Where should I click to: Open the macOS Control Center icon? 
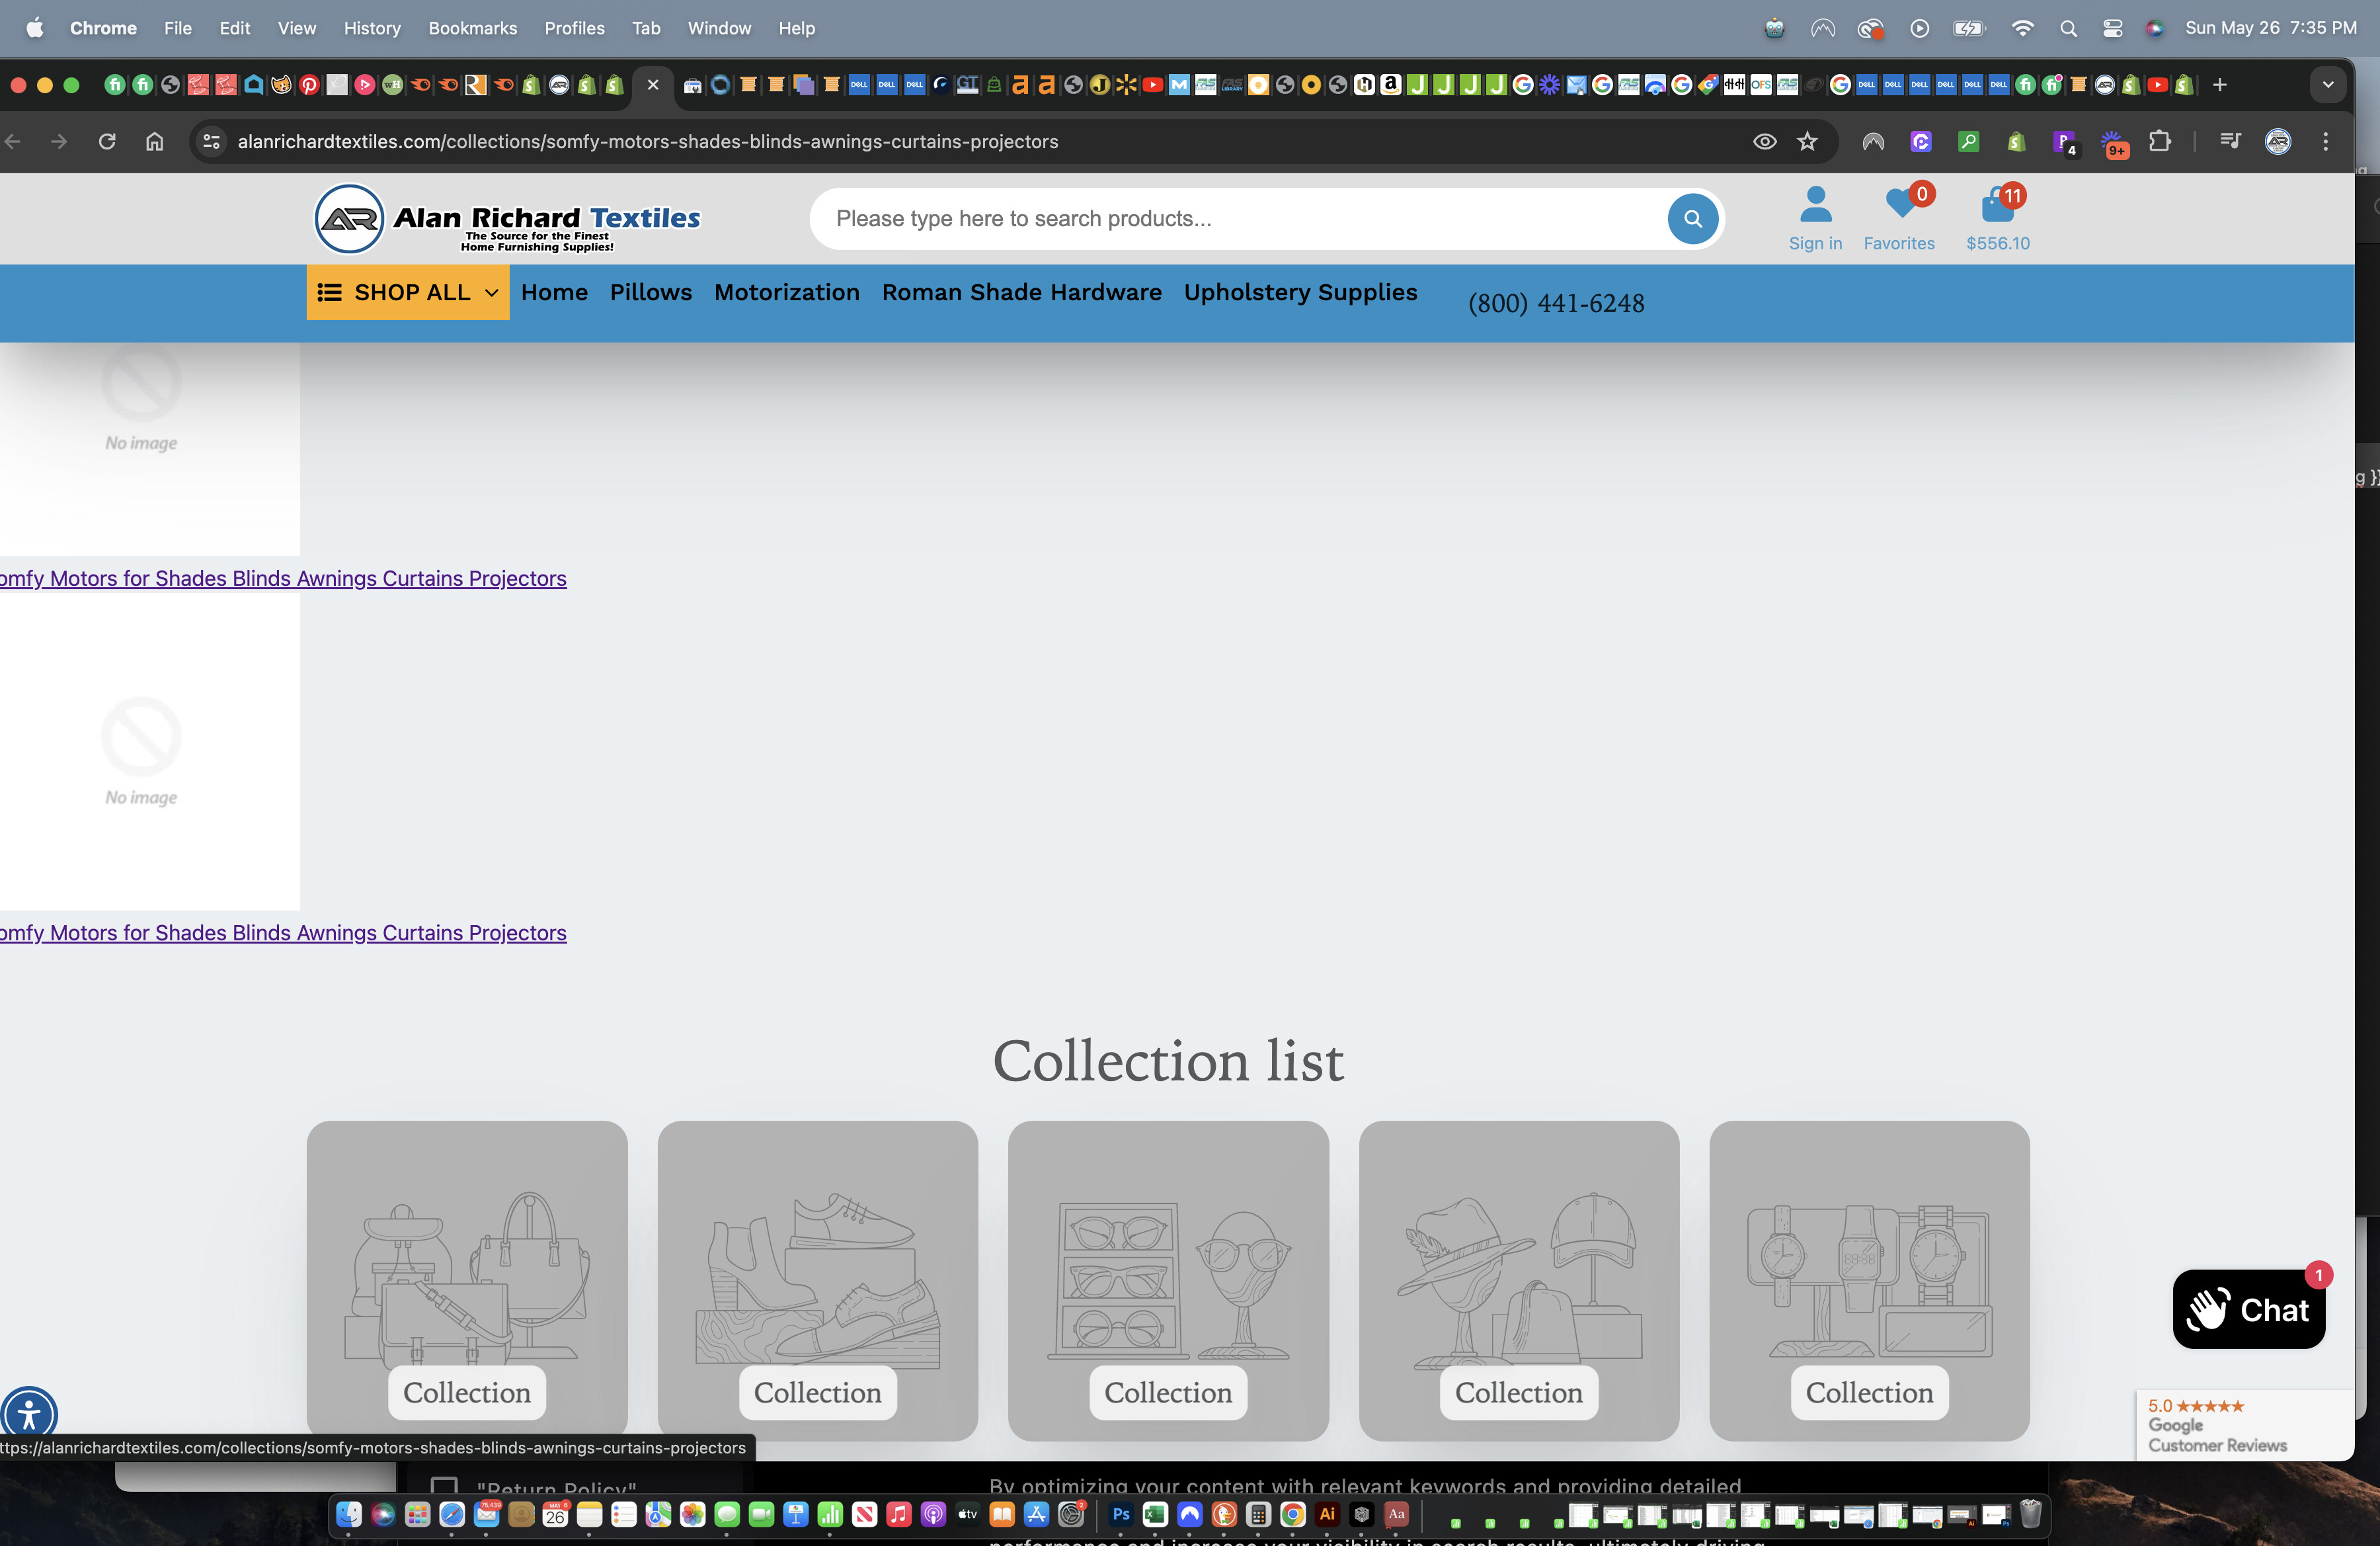click(2112, 28)
